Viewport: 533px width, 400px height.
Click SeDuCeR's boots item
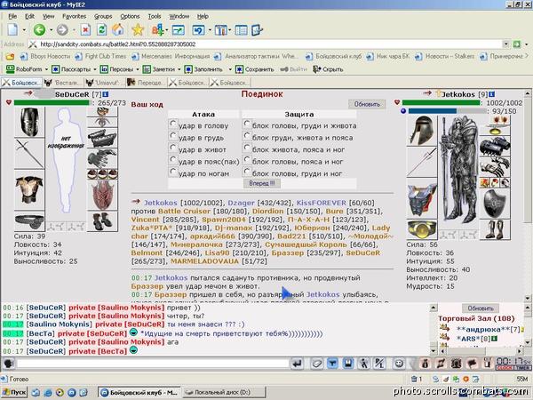[x=102, y=221]
